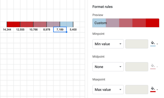Viewport: 164px width, 98px height.
Task: Click the Maxpoint value input field
Action: (137, 90)
